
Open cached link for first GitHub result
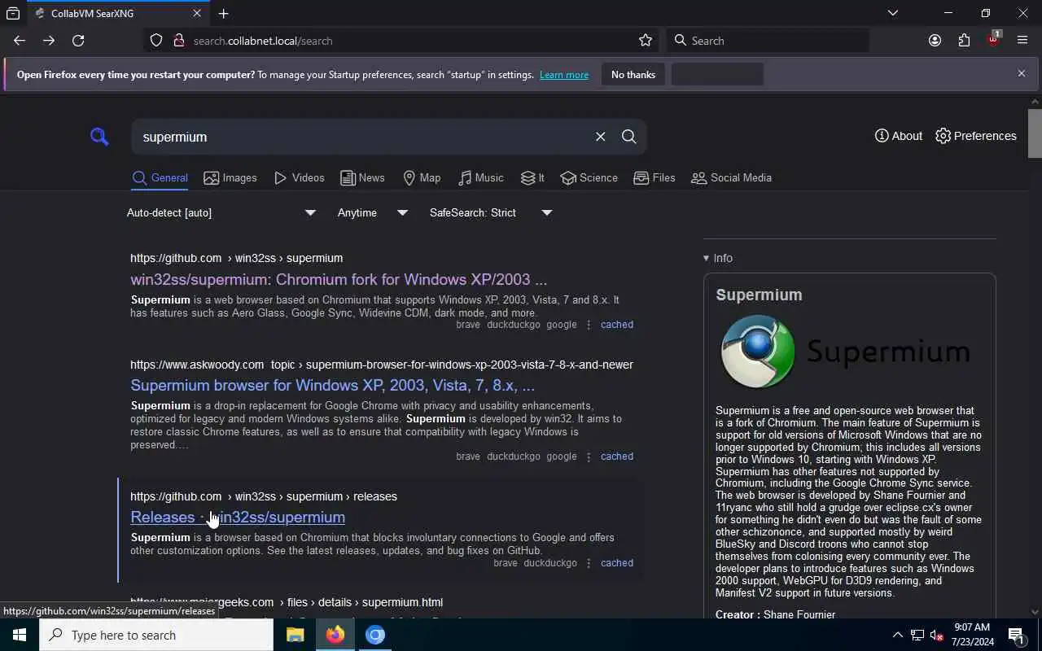616,324
